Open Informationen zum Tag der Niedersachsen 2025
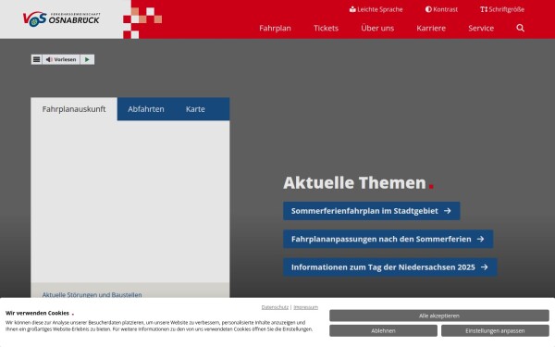The image size is (555, 347). point(389,267)
